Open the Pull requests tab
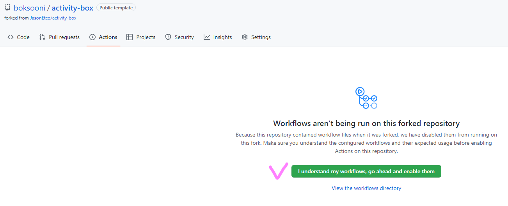508x206 pixels. tap(59, 37)
